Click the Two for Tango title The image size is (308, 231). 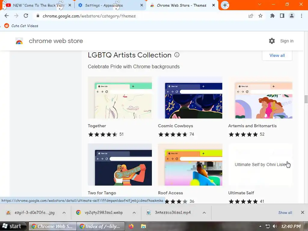point(102,193)
